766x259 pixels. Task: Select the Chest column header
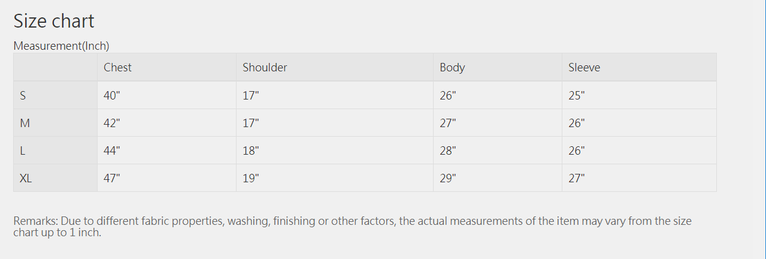tap(166, 67)
